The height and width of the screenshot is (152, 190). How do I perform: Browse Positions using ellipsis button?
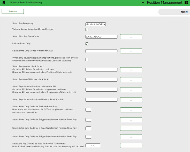point(131,70)
